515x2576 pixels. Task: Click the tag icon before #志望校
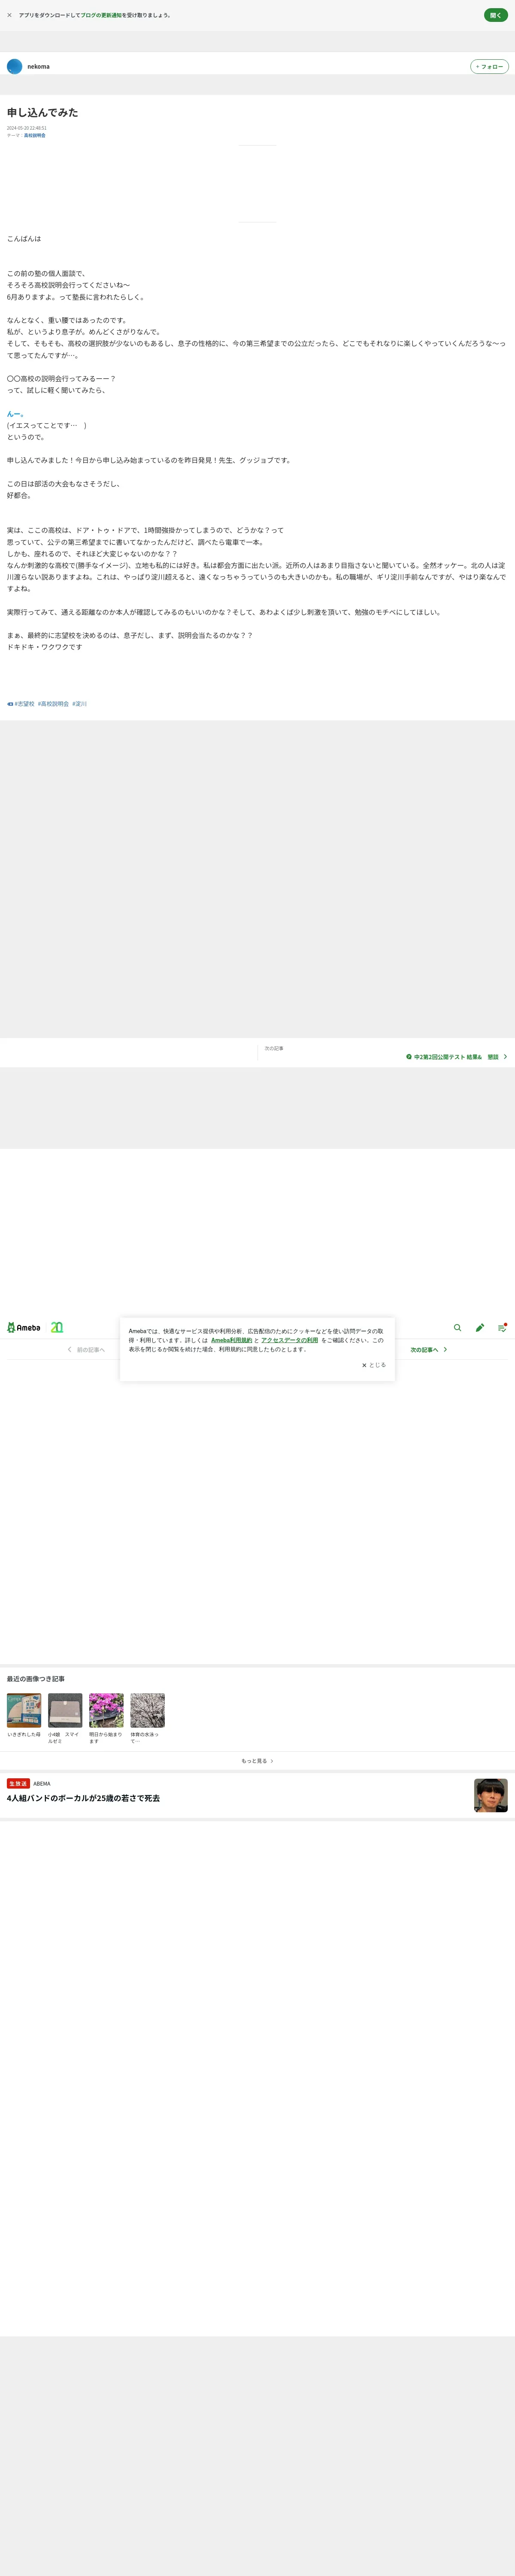pyautogui.click(x=10, y=704)
